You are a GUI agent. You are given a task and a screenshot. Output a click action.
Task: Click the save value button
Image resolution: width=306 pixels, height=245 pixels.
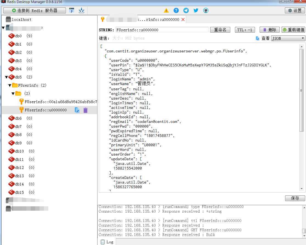295,198
